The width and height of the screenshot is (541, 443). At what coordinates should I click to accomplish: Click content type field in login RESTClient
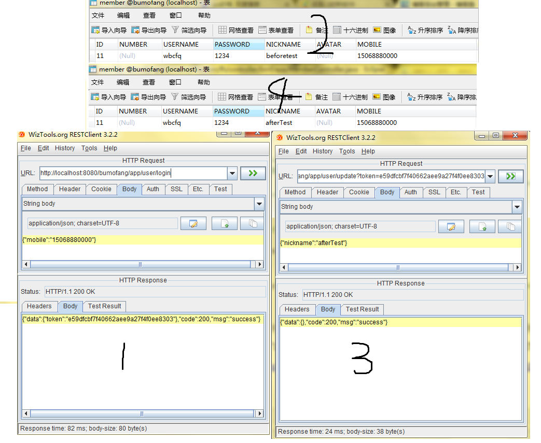103,223
